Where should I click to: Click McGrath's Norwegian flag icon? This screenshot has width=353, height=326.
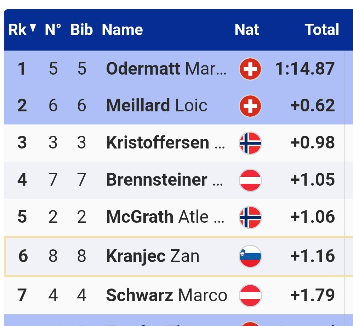(x=250, y=217)
